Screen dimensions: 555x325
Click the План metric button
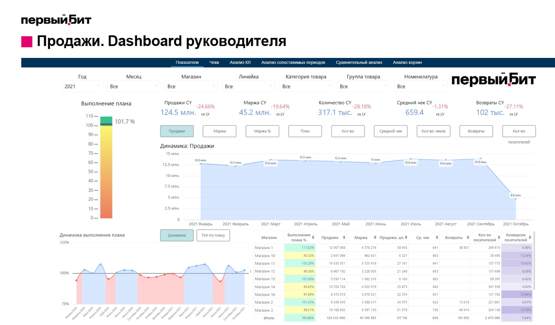click(x=305, y=131)
